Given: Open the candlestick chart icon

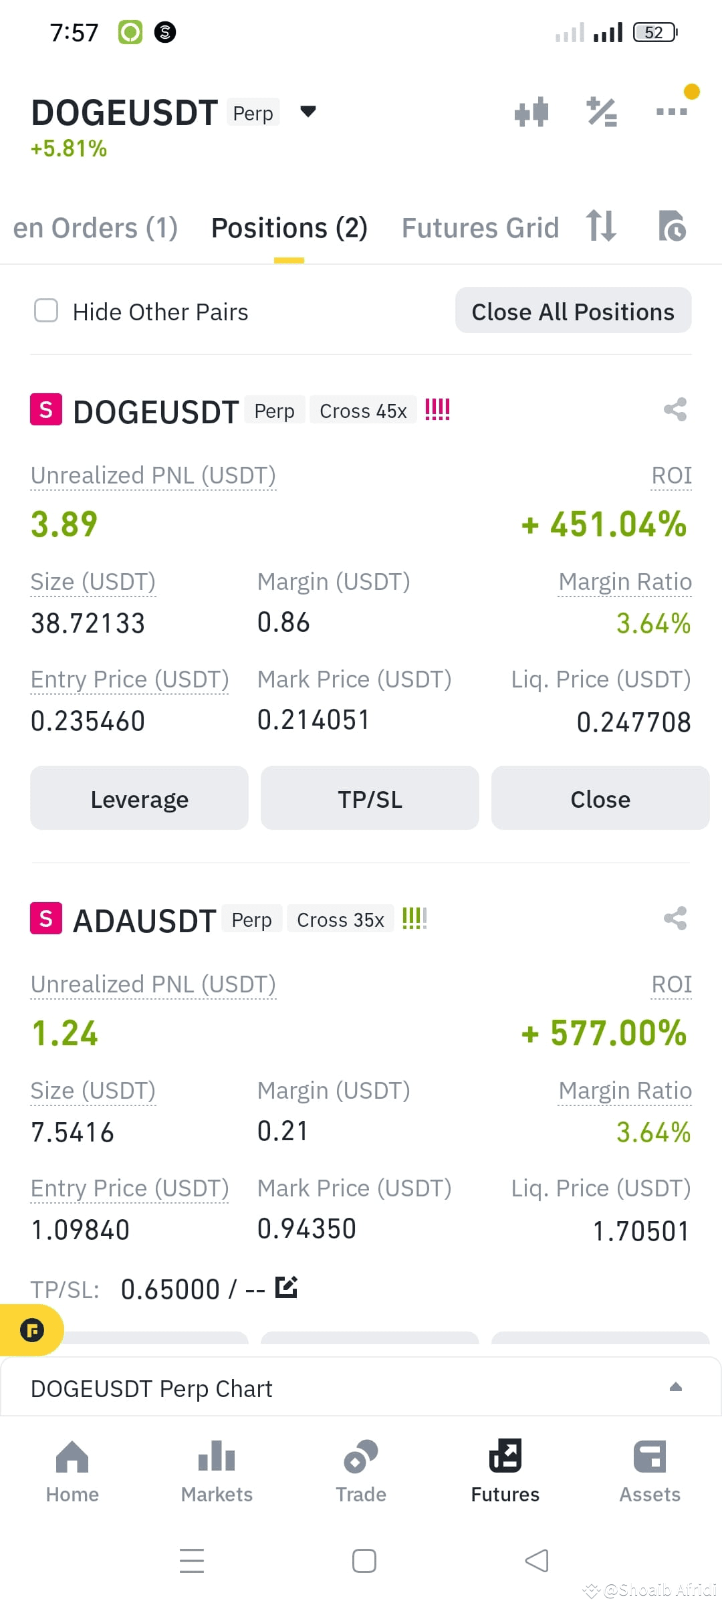Looking at the screenshot, I should (531, 112).
